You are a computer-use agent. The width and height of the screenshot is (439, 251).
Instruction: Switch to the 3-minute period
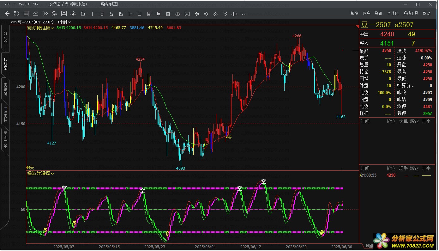pyautogui.click(x=102, y=14)
